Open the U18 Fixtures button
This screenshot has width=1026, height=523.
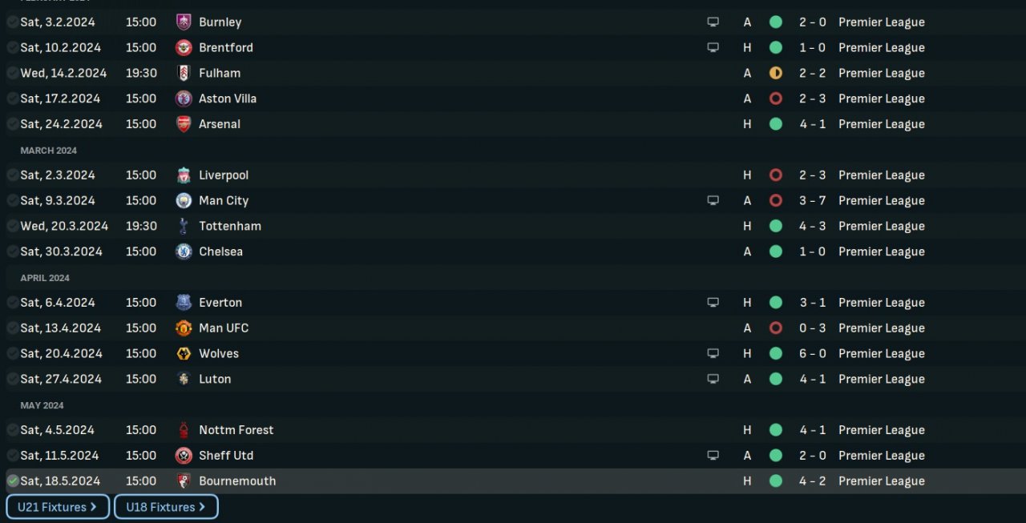(166, 507)
